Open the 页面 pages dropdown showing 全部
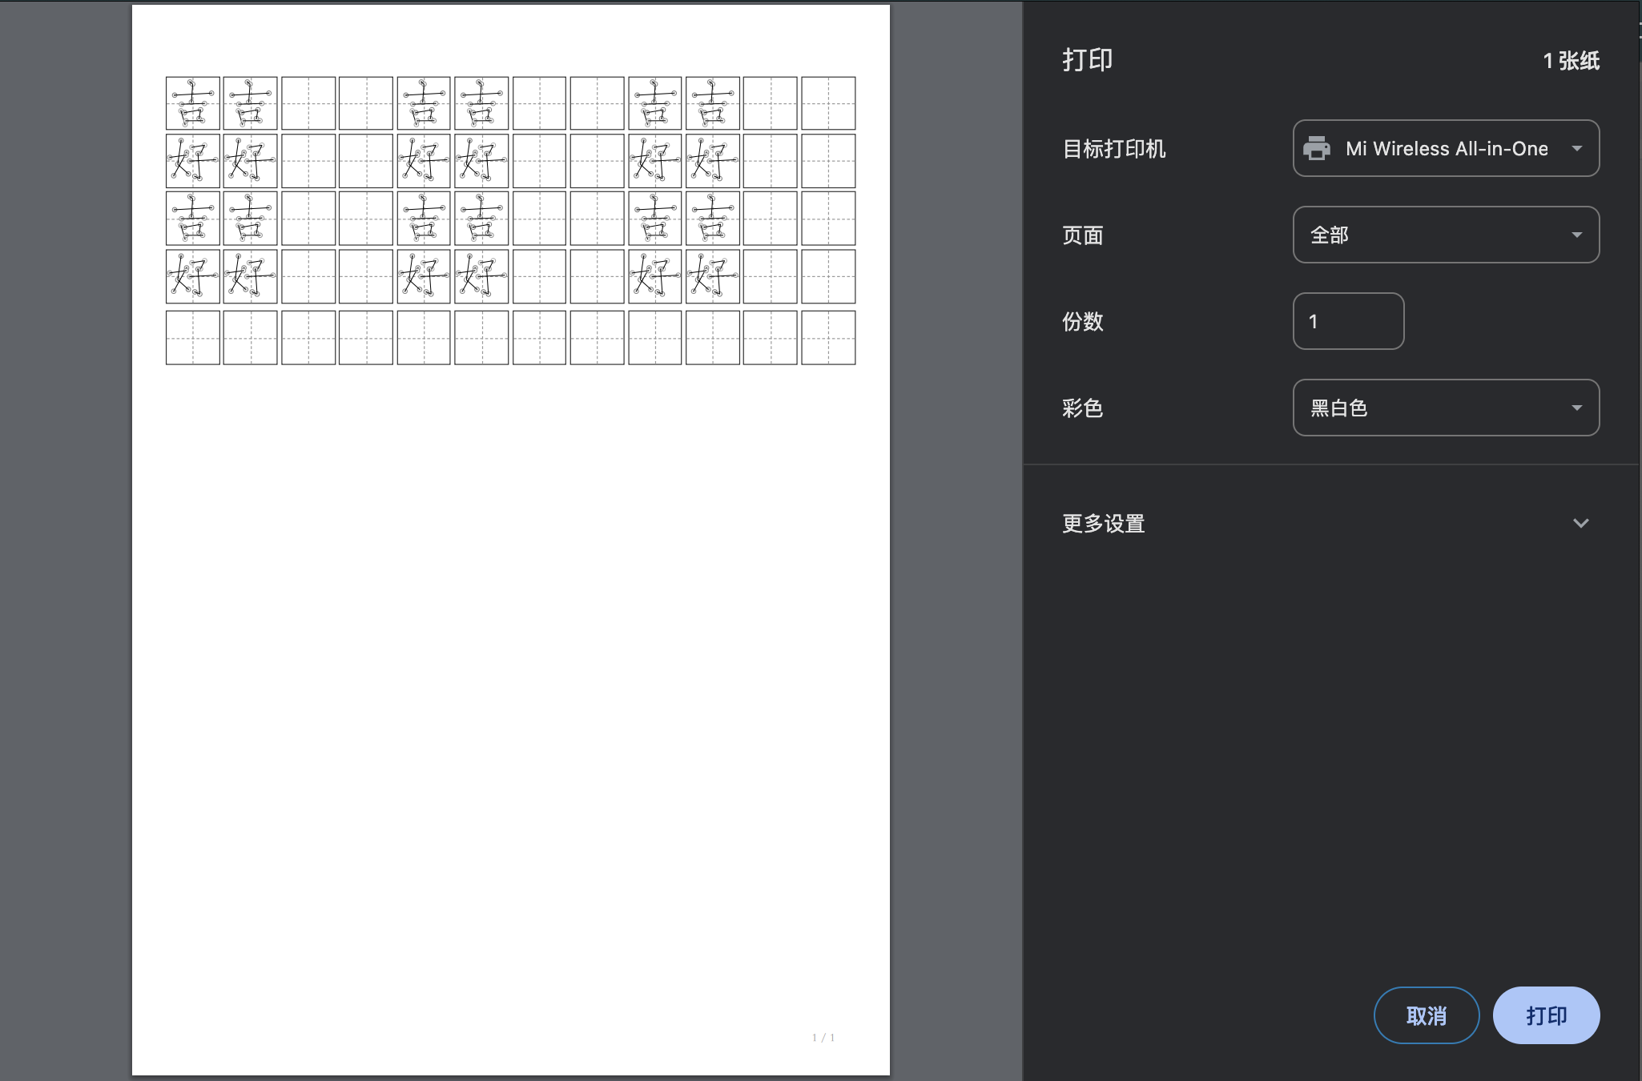Screen dimensions: 1642x1081 pyautogui.click(x=1445, y=235)
